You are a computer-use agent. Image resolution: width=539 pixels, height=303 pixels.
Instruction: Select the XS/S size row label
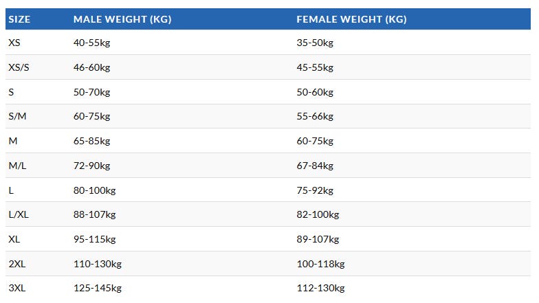pyautogui.click(x=19, y=67)
